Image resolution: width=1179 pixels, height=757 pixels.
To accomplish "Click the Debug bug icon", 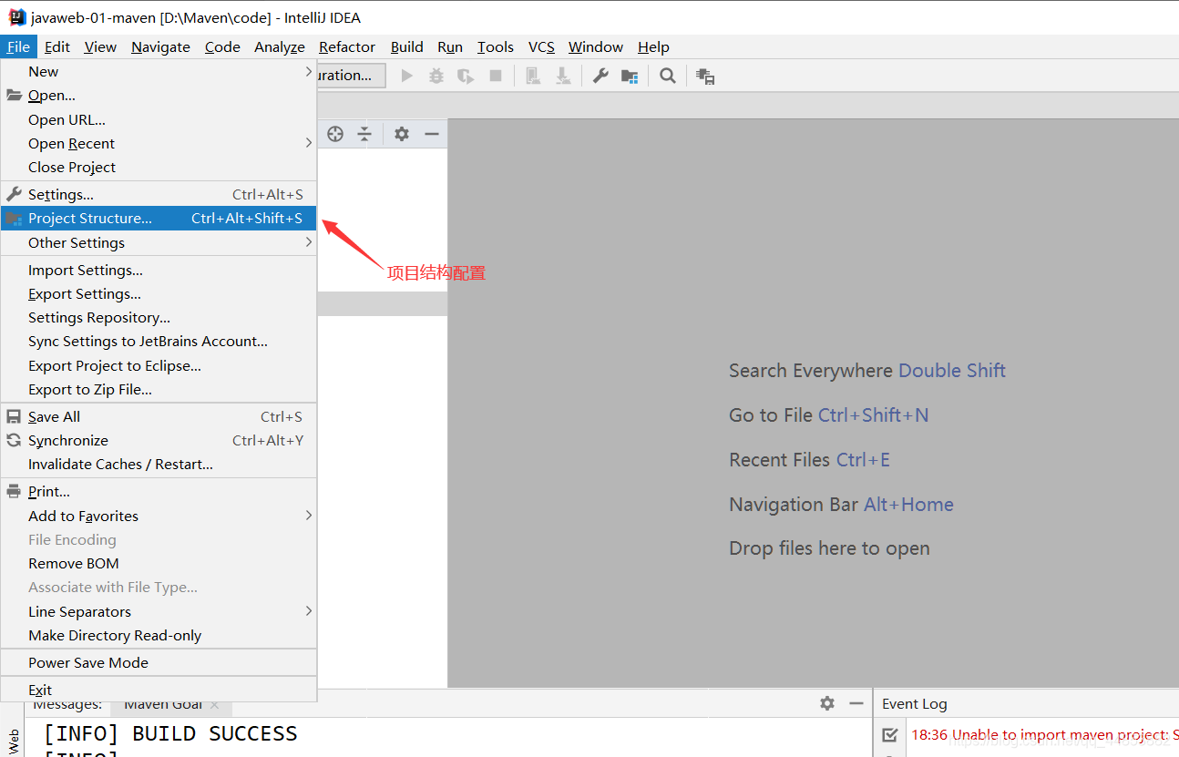I will point(436,76).
